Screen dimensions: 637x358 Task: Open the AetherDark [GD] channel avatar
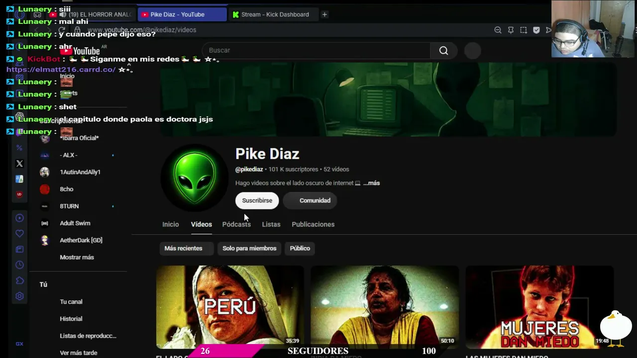click(45, 240)
